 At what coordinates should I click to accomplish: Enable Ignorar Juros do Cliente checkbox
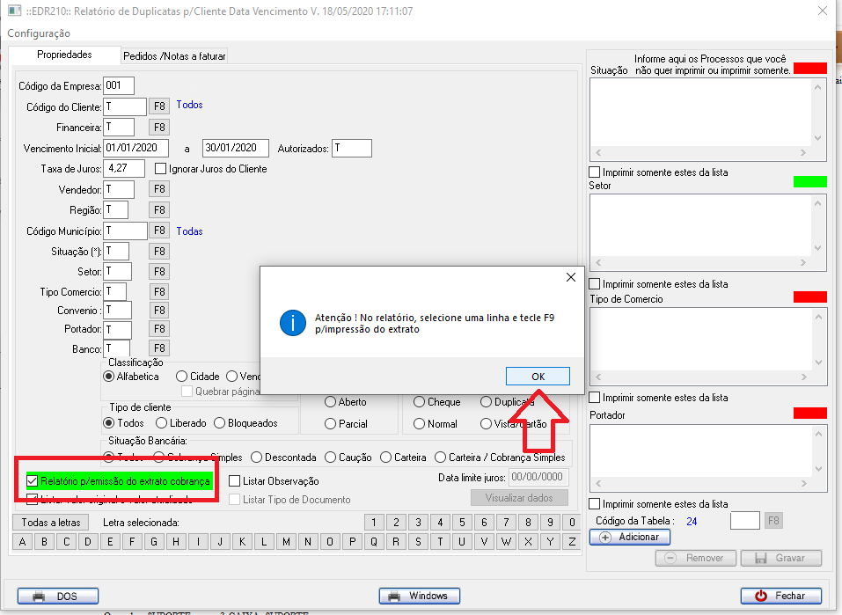coord(161,169)
